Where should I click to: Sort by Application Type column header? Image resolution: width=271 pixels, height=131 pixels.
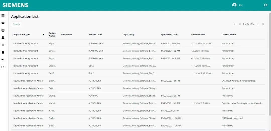click(22, 34)
